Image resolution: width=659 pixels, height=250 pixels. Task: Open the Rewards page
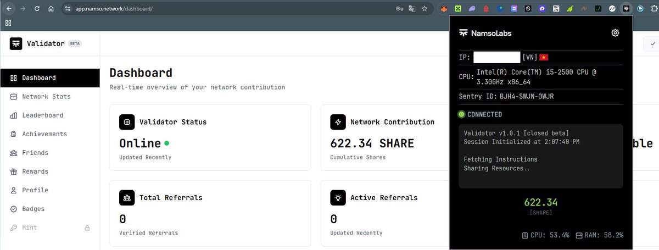coord(50,171)
